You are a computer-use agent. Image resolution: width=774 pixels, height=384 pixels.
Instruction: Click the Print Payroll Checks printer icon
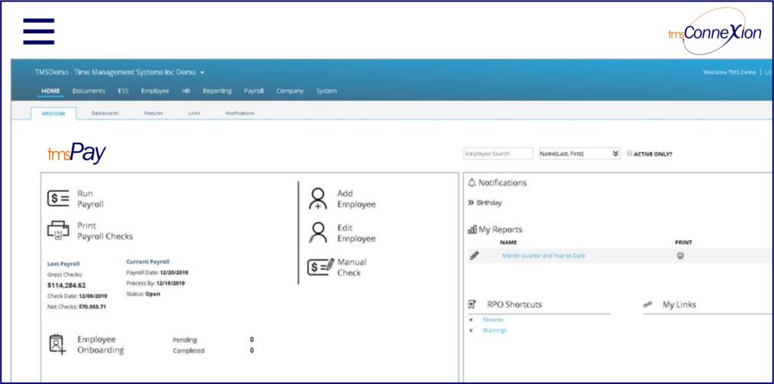coord(58,231)
